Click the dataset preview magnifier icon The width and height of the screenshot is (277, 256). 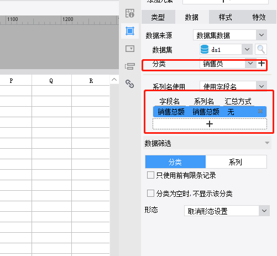coord(261,49)
